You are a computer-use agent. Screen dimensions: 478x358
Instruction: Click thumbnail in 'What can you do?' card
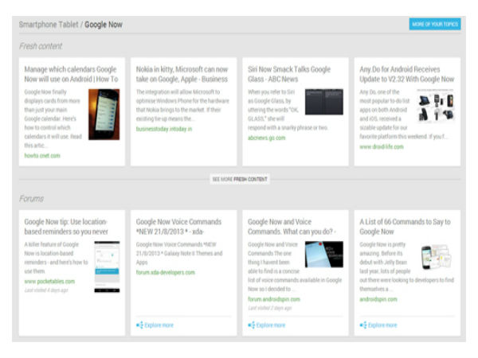click(324, 255)
